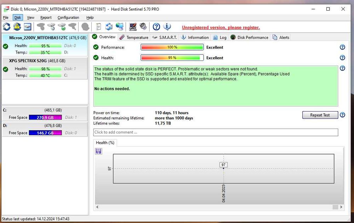Click the green check icon next to Performance

coord(96,47)
